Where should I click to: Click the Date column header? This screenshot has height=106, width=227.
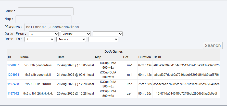click(61, 57)
